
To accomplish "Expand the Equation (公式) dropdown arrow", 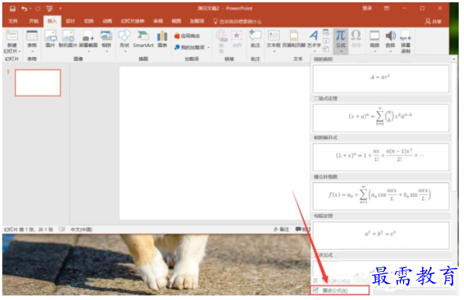I will point(341,52).
